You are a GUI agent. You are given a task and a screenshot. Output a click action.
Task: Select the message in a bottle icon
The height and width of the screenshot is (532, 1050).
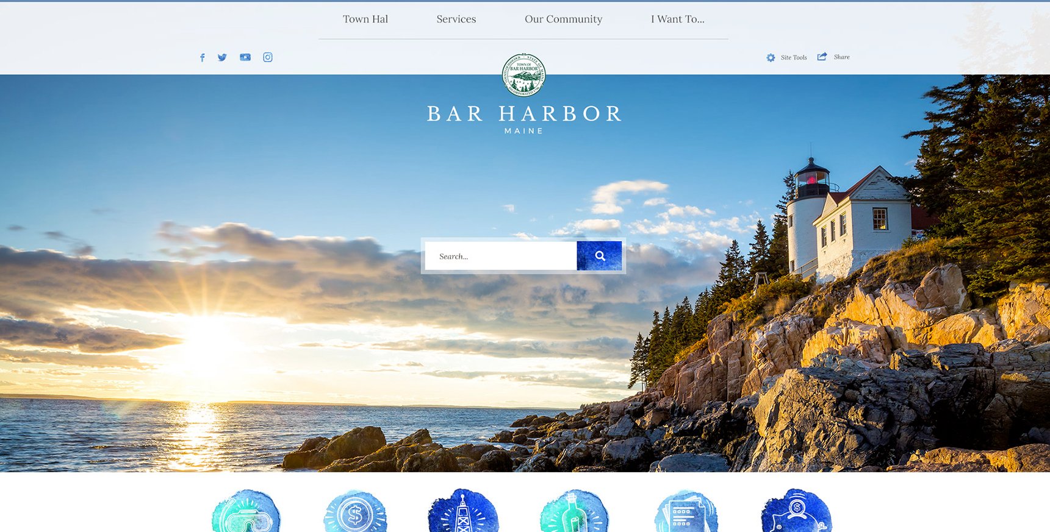coord(574,511)
